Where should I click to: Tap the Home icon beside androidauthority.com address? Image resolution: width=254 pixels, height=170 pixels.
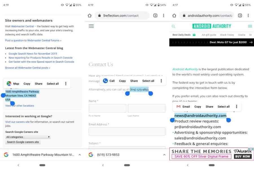[174, 16]
